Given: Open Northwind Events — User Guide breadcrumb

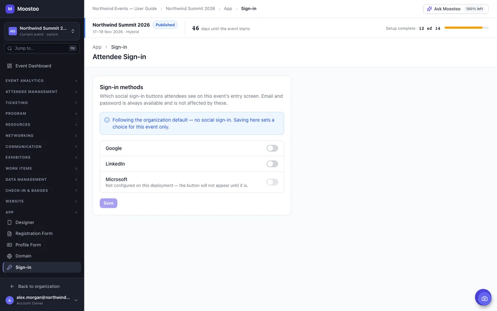Looking at the screenshot, I should [125, 9].
